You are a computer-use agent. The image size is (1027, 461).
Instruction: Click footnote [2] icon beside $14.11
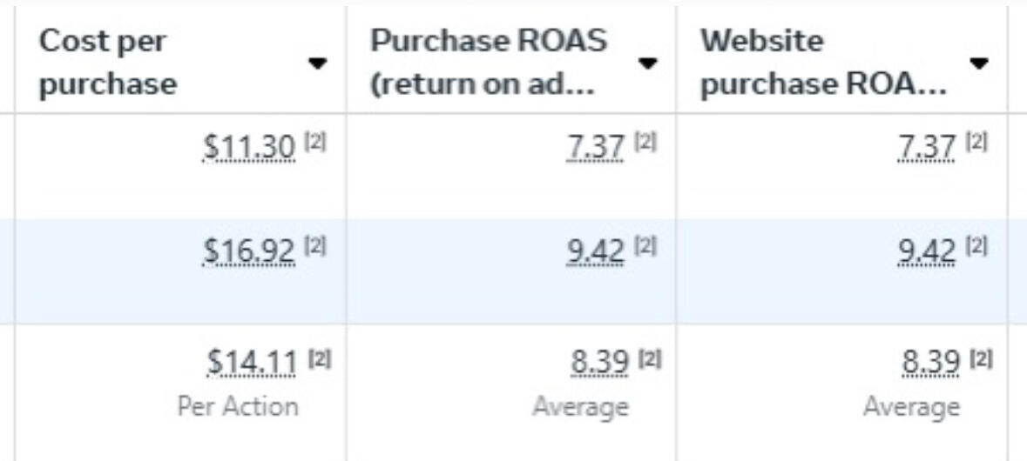pyautogui.click(x=321, y=358)
